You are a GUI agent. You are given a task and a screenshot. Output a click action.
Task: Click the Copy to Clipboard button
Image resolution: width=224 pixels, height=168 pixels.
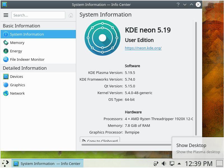pyautogui.click(x=100, y=140)
